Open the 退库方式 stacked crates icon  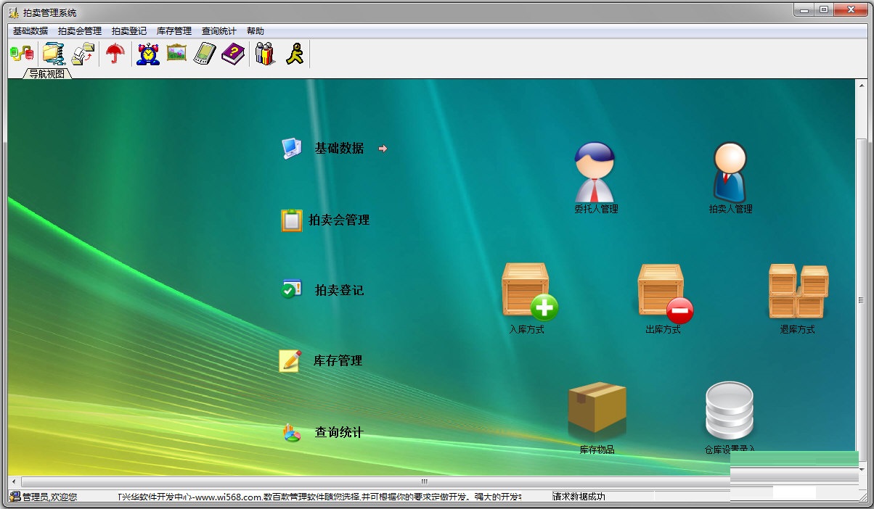(x=798, y=291)
